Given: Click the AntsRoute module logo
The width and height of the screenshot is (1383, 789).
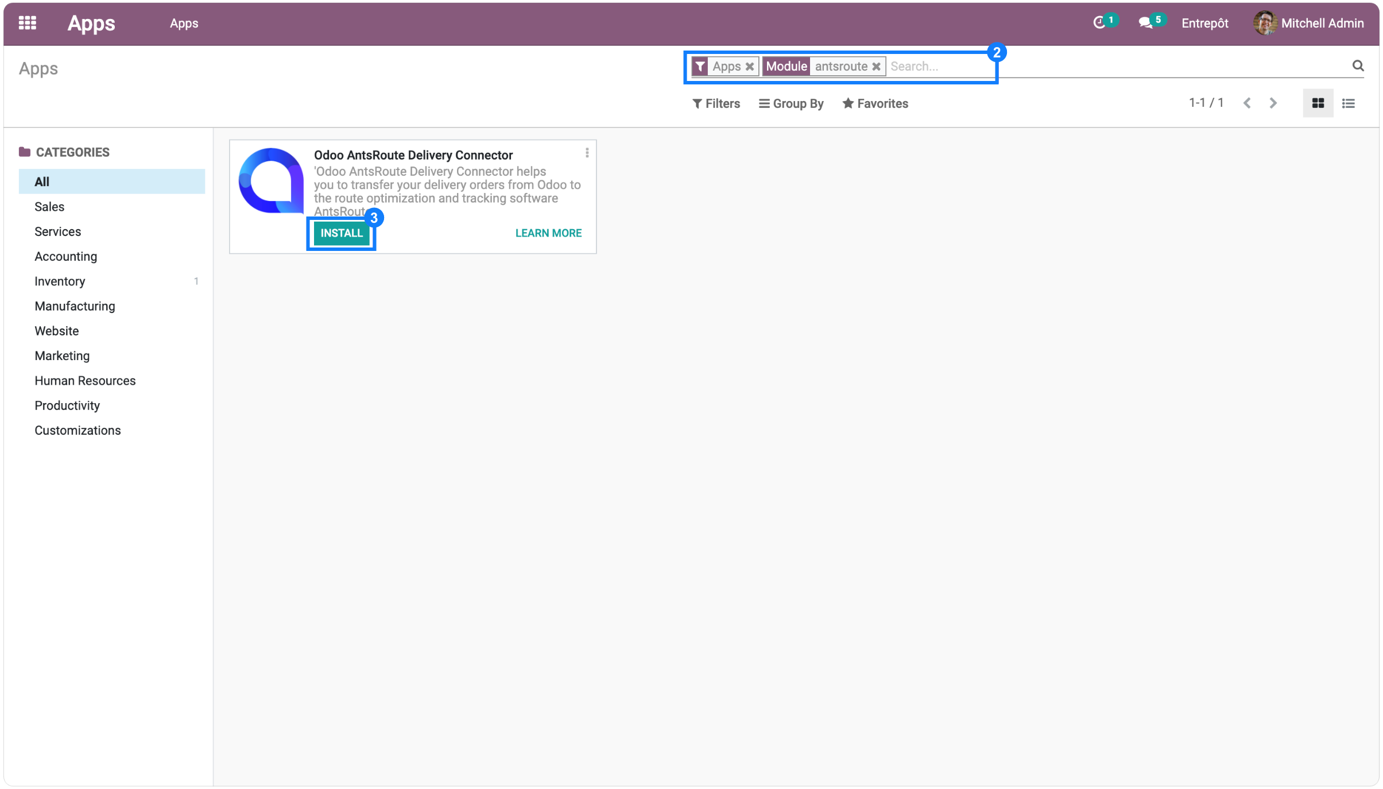Looking at the screenshot, I should (271, 181).
